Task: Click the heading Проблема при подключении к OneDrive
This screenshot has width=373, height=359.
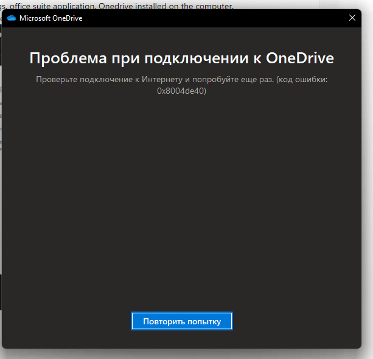Action: tap(182, 58)
